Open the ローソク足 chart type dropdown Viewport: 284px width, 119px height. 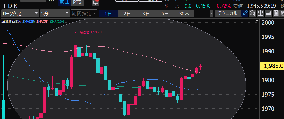(x=20, y=13)
